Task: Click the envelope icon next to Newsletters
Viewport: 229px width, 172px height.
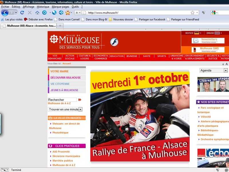Action: pyautogui.click(x=196, y=40)
